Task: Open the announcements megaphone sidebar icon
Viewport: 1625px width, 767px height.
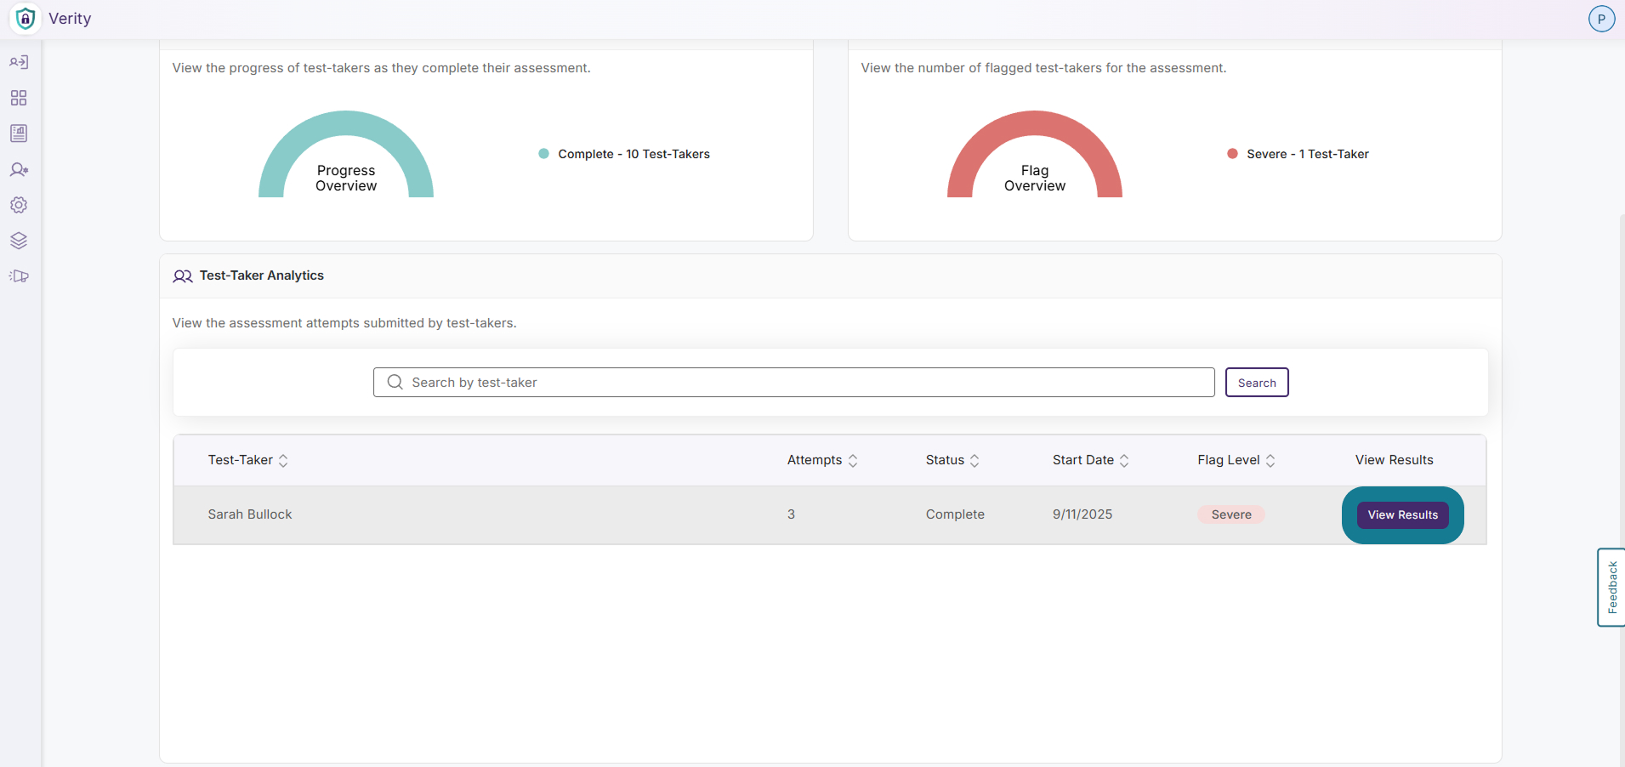Action: pos(19,276)
